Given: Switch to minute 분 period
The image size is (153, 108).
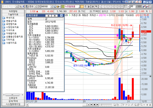Looking at the screenshot, I should point(93,6).
